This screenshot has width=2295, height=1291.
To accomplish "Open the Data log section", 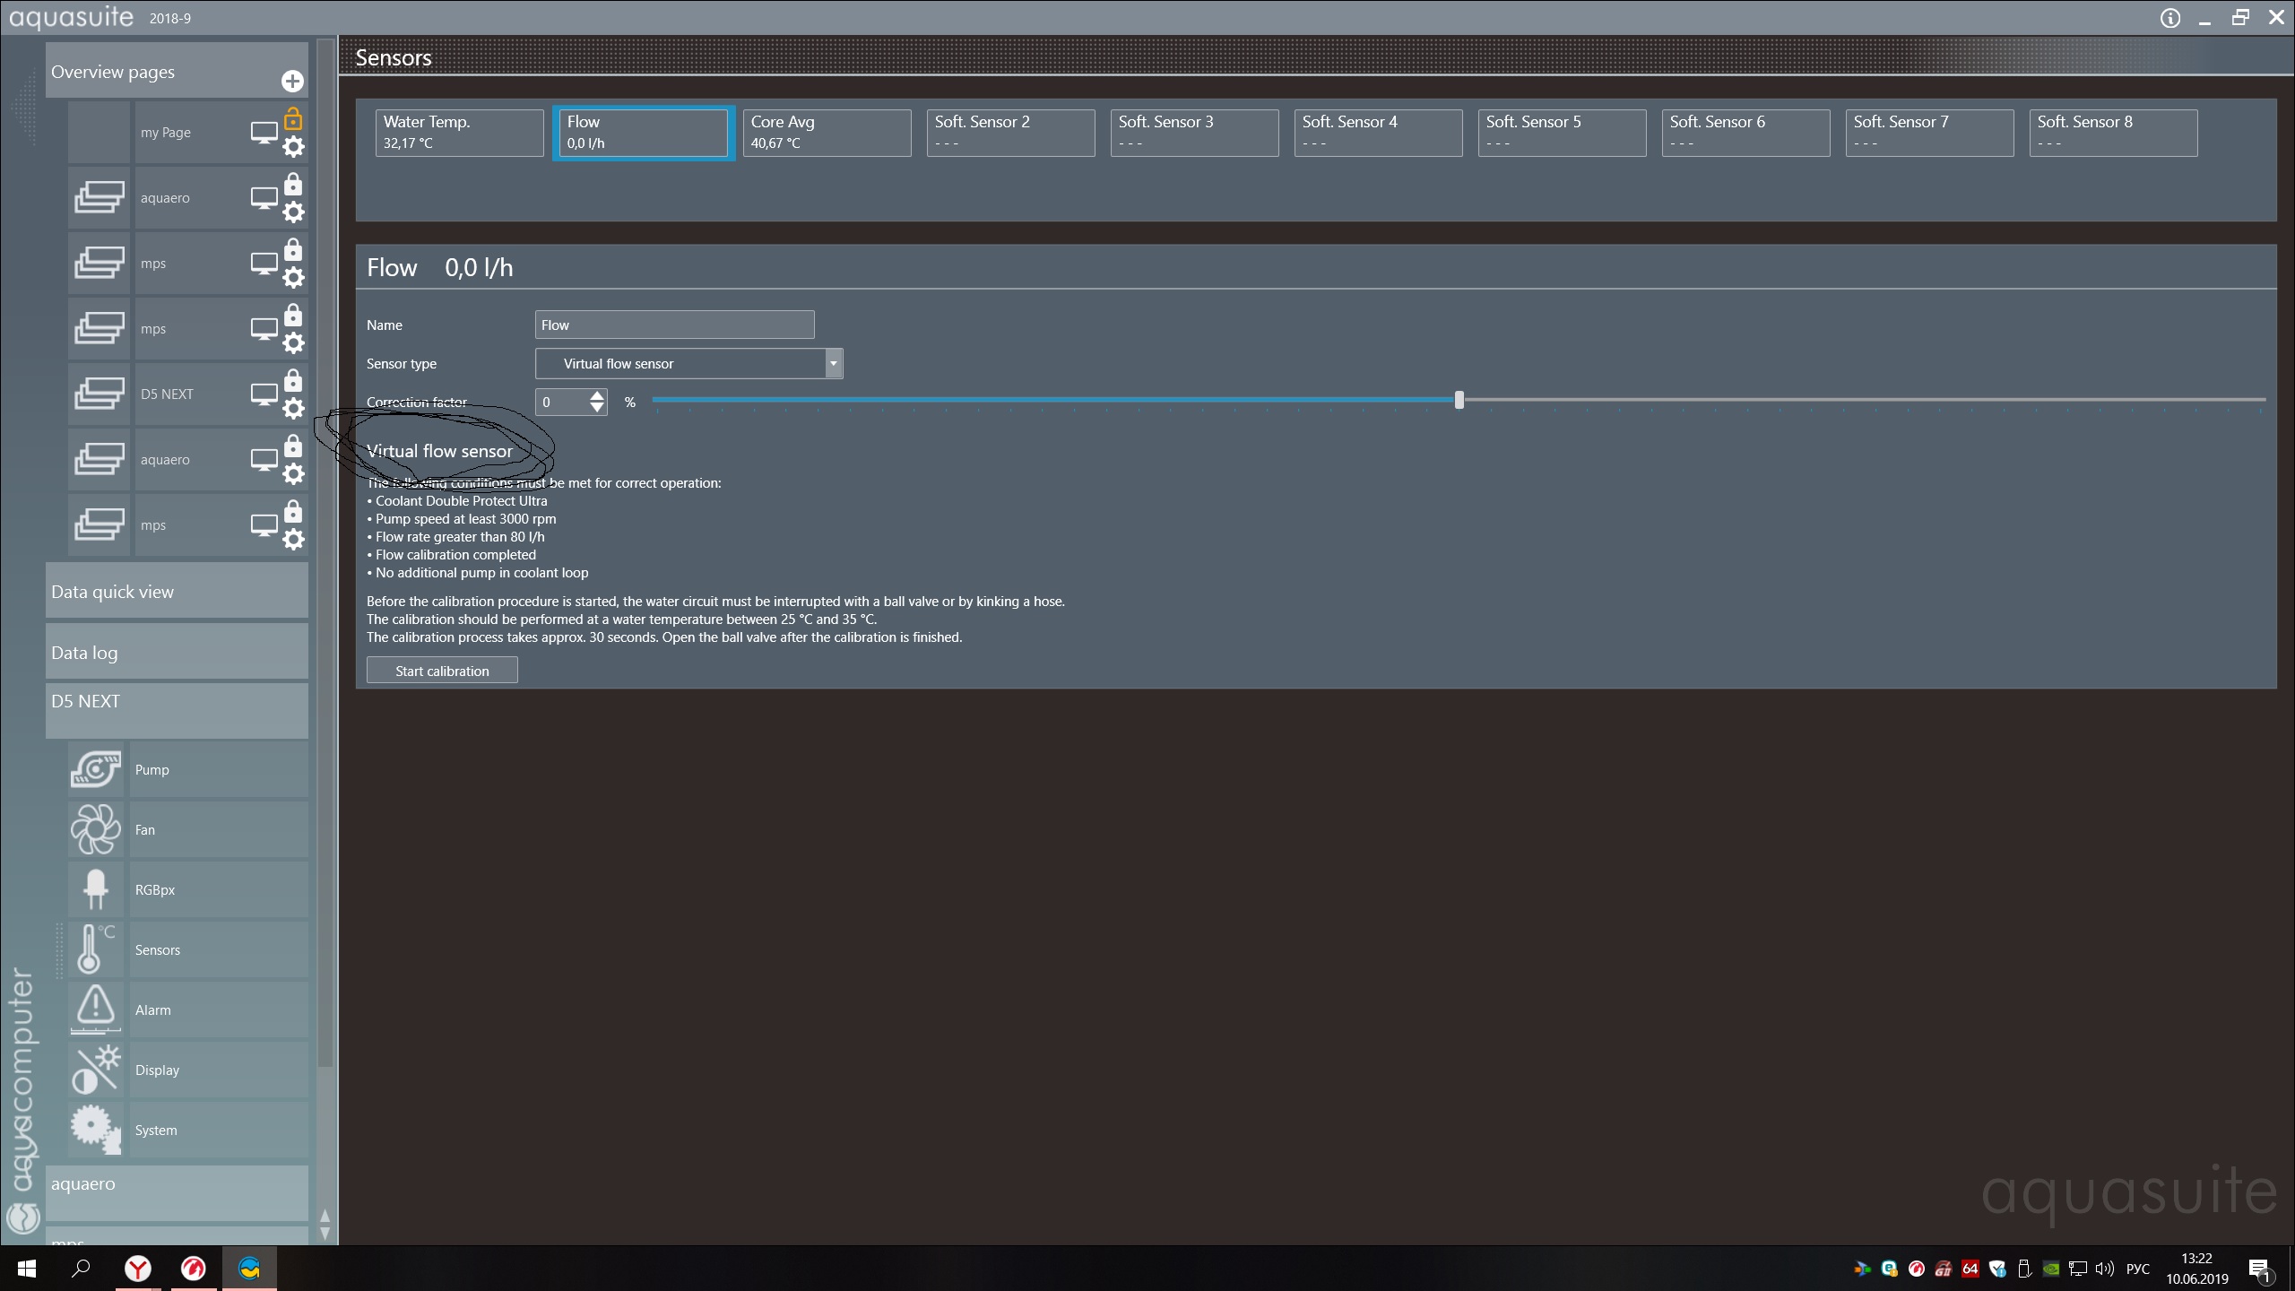I will pos(177,652).
